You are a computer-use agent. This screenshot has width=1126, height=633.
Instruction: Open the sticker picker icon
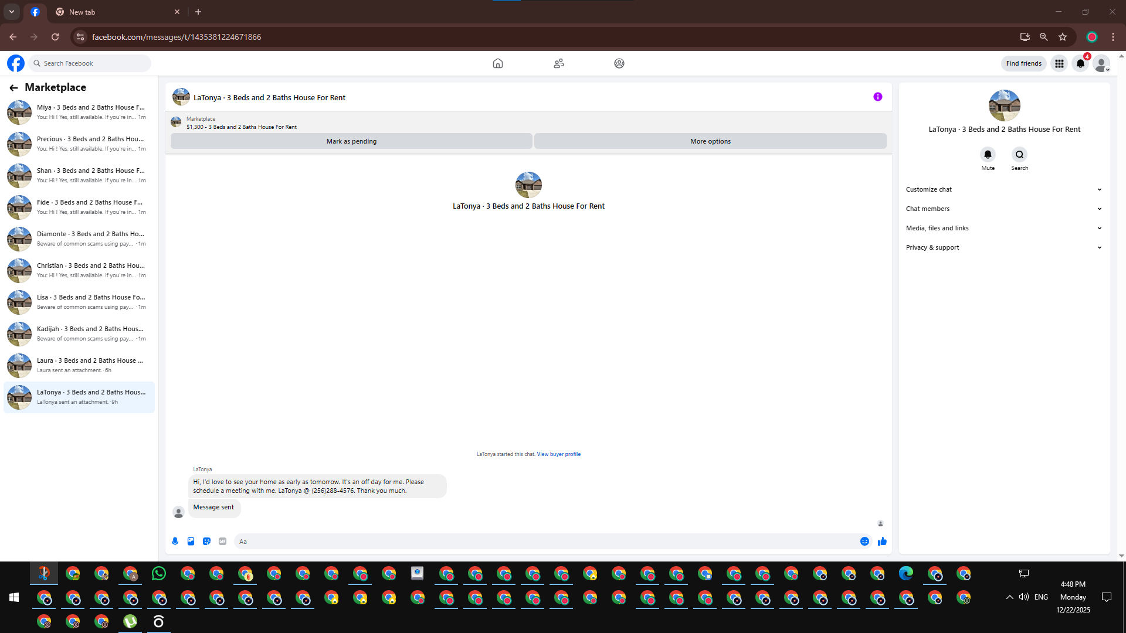click(x=206, y=542)
